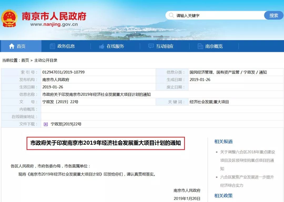Click the 相关政策 section heading
The image size is (284, 202).
pyautogui.click(x=223, y=195)
